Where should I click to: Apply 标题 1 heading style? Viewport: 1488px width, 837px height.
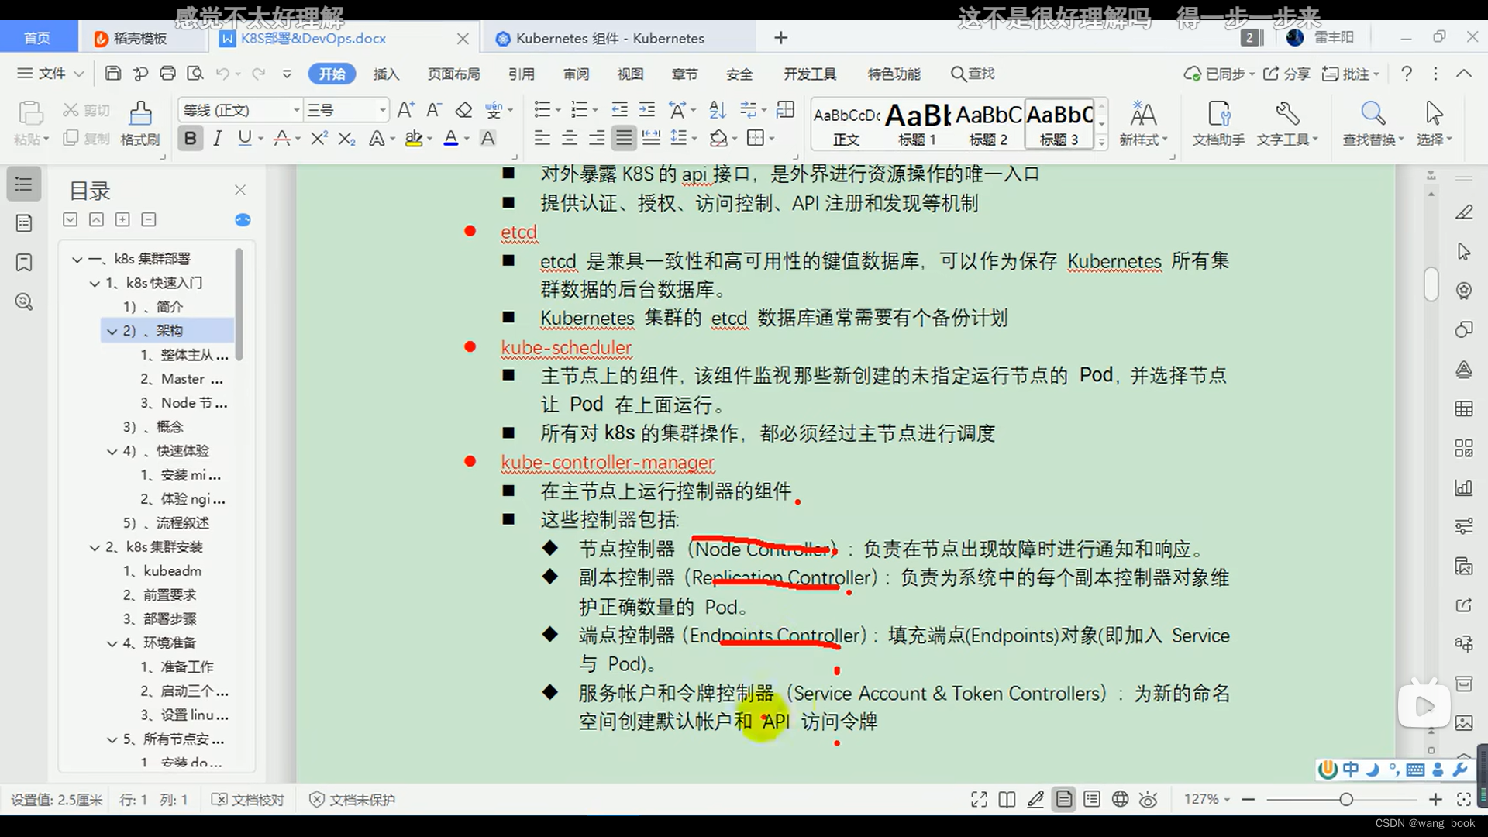pos(918,124)
